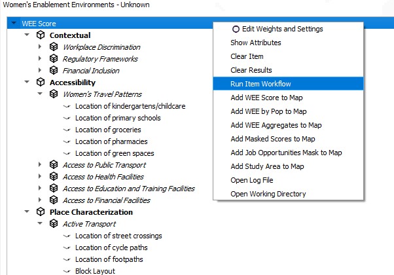The height and width of the screenshot is (275, 394).
Task: Select the Contextual dimension label
Action: pos(70,35)
